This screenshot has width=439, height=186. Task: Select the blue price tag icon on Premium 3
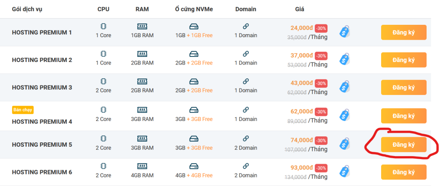pyautogui.click(x=345, y=87)
